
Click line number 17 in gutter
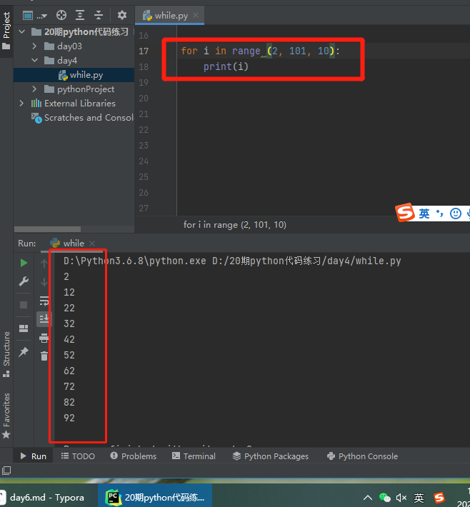click(144, 51)
